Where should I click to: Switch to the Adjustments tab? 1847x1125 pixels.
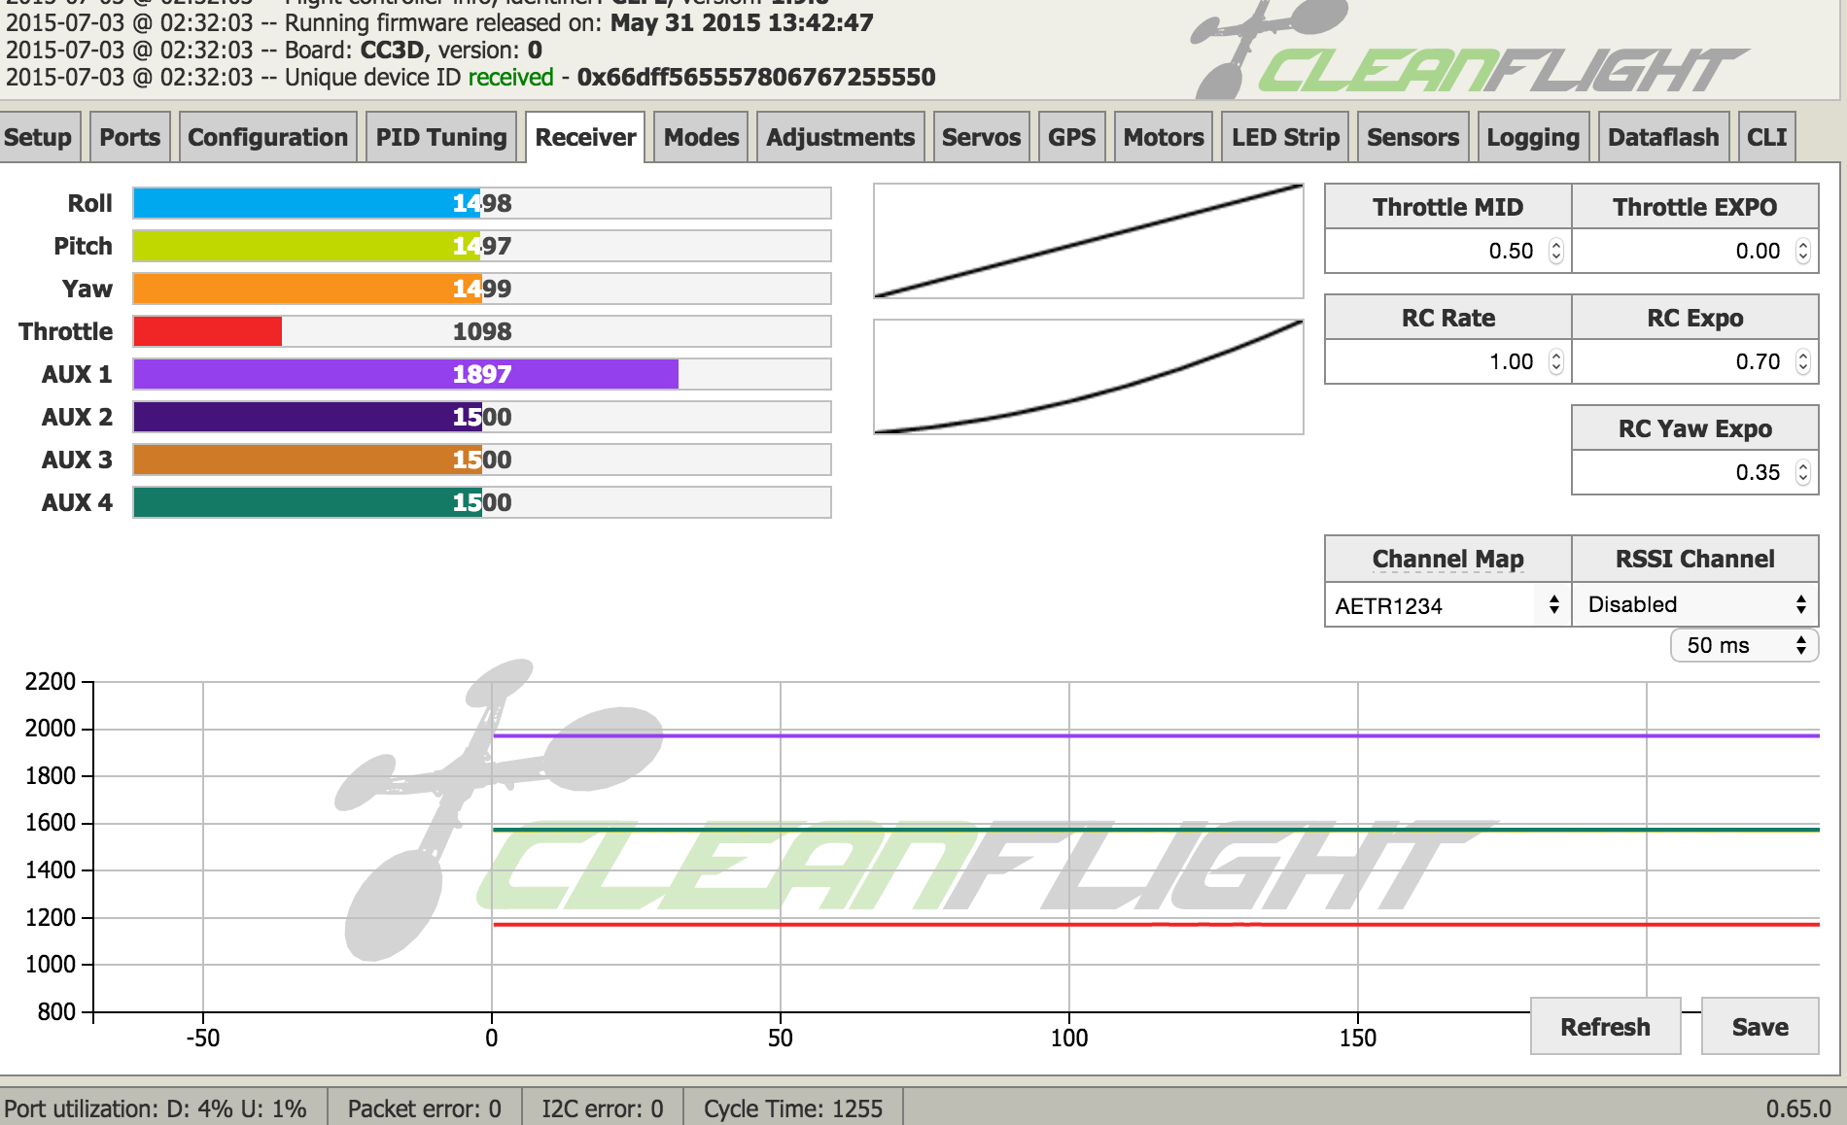pos(840,137)
